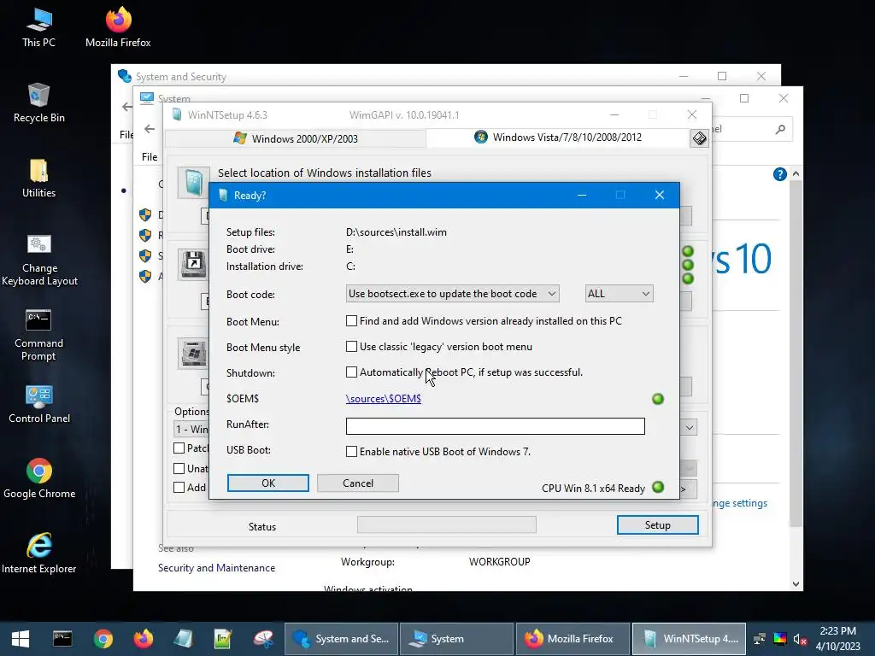Click the green $OEM$ status indicator
Image resolution: width=875 pixels, height=656 pixels.
(x=658, y=399)
